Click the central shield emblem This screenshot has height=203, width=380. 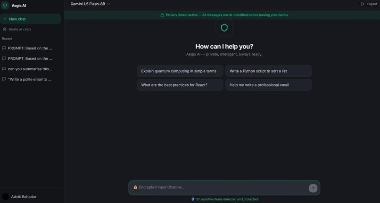(224, 28)
